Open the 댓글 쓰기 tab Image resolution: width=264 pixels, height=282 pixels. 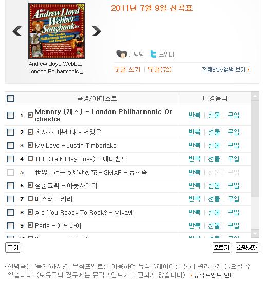tap(127, 69)
